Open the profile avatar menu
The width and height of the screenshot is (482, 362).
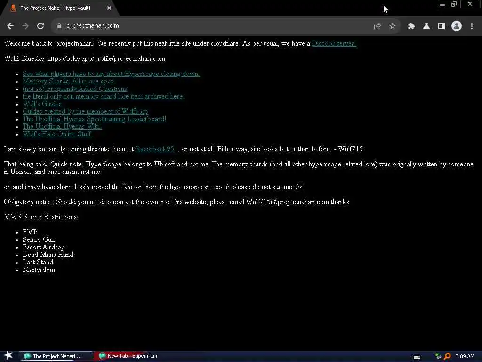457,26
